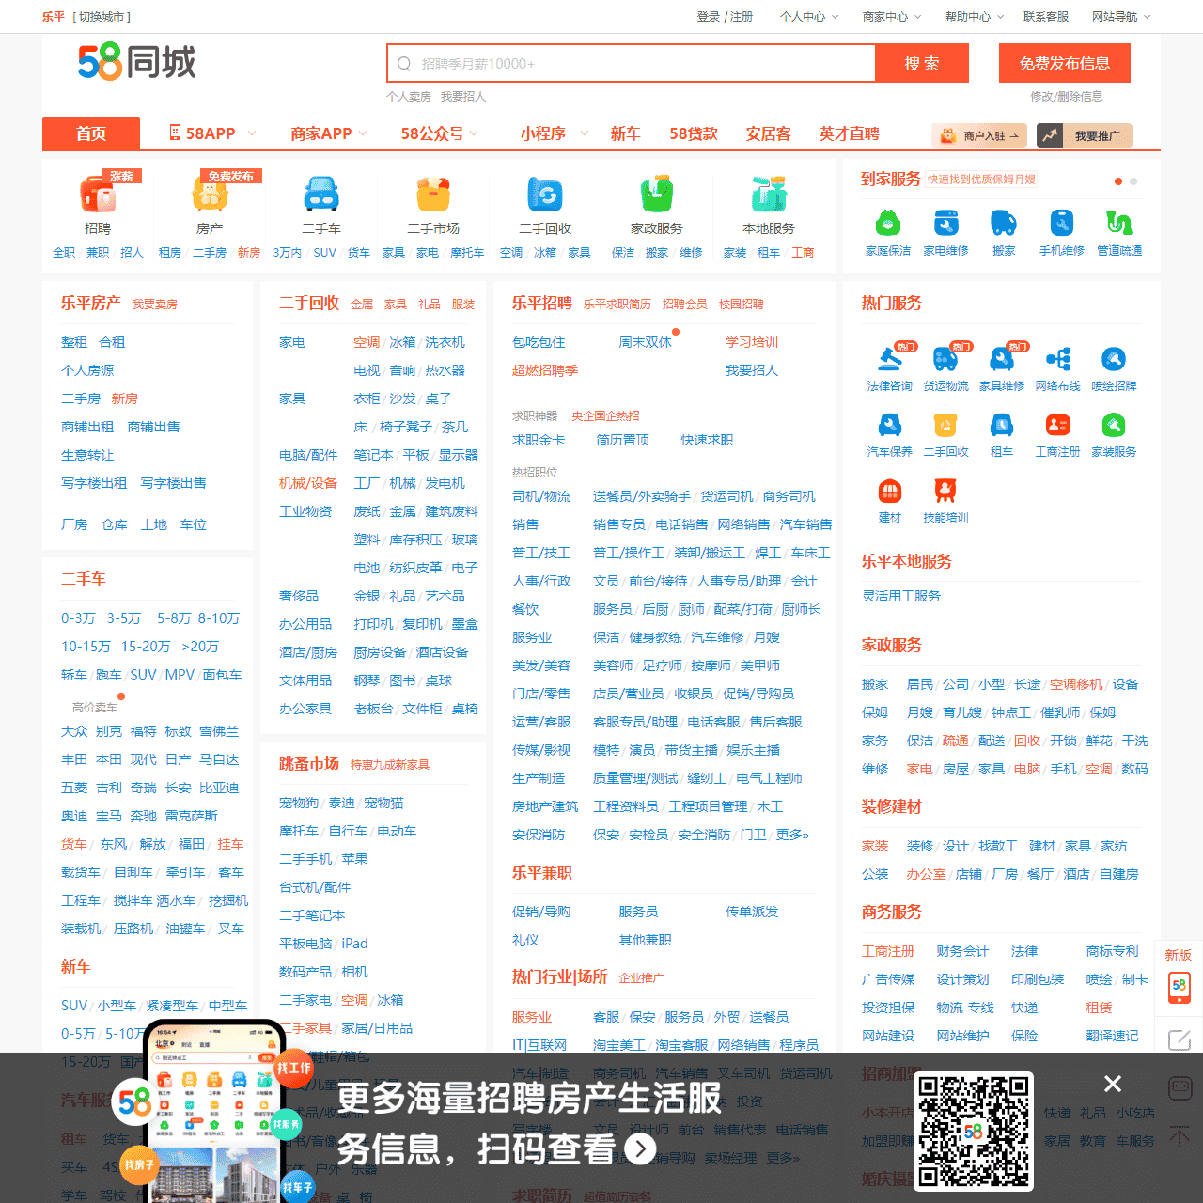Open the 房产 house icon
Image resolution: width=1203 pixels, height=1203 pixels.
(211, 197)
